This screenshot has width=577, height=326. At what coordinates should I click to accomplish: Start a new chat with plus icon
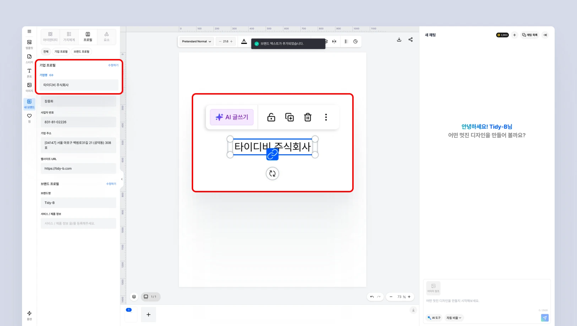(515, 35)
